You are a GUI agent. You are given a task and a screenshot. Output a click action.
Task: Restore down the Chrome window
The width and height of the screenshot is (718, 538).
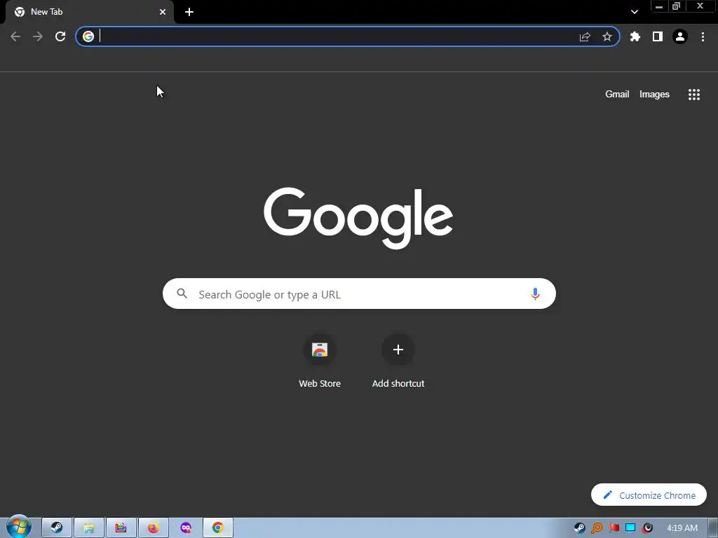click(677, 6)
